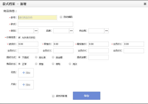
Task: Close the 款式档案 新增 dialog
Action: coord(145,4)
